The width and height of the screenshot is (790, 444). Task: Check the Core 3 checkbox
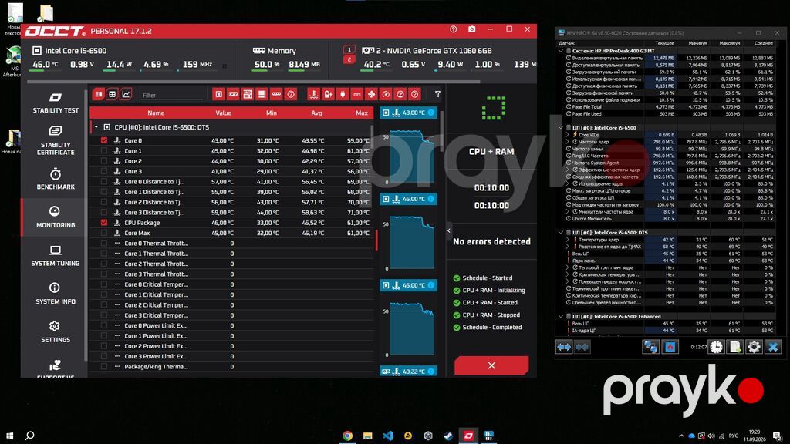[104, 171]
